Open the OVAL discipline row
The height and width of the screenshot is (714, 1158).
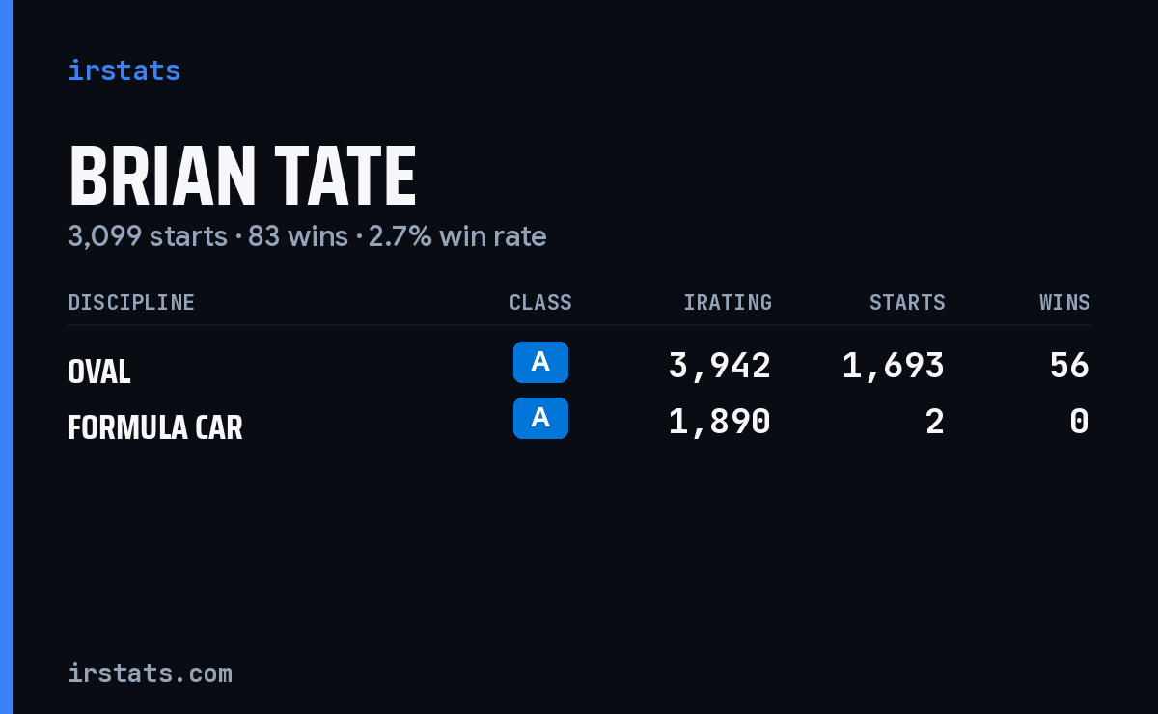579,366
